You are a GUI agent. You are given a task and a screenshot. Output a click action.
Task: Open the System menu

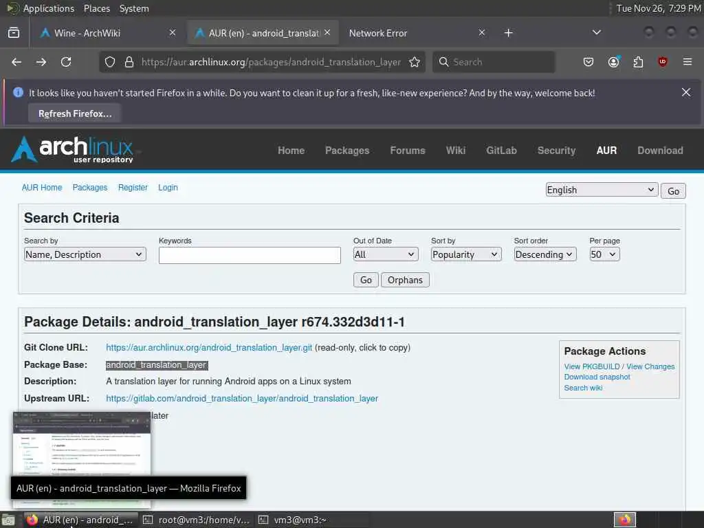point(134,8)
